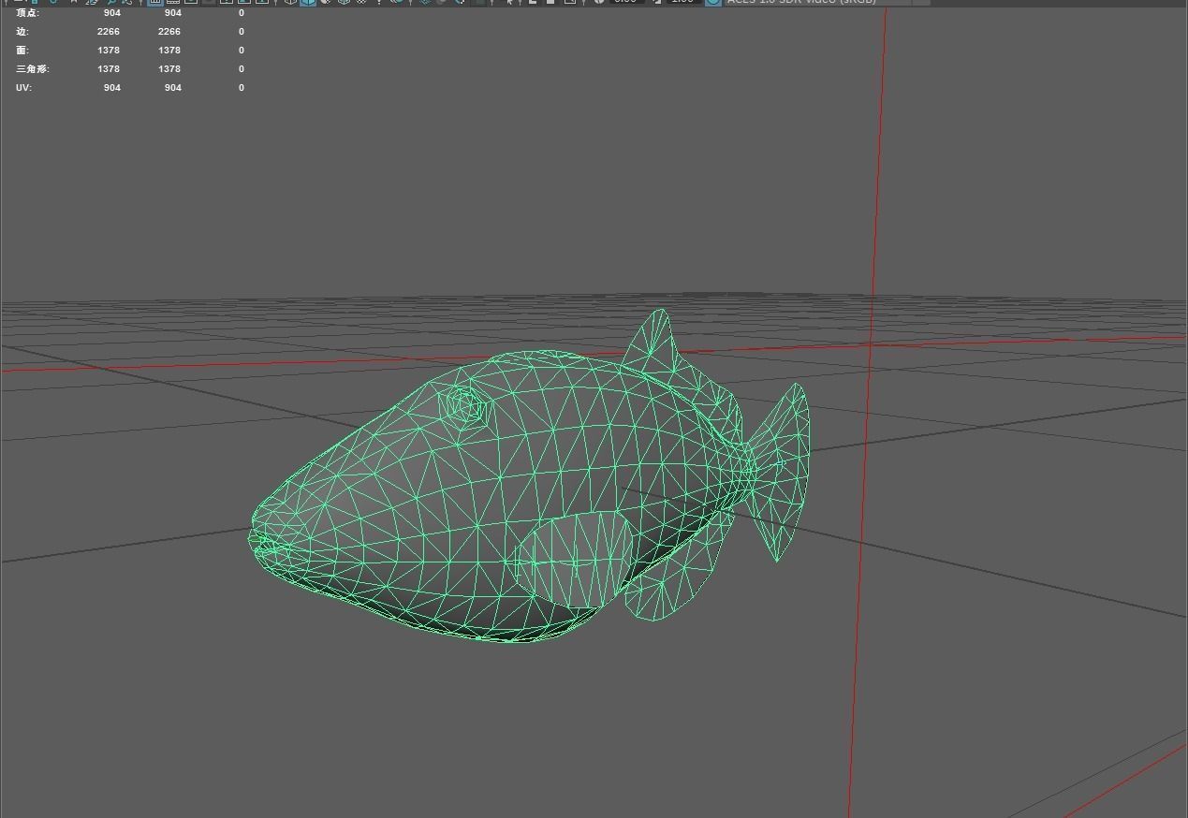The width and height of the screenshot is (1188, 818).
Task: Click the fish model's eye
Action: tap(464, 405)
